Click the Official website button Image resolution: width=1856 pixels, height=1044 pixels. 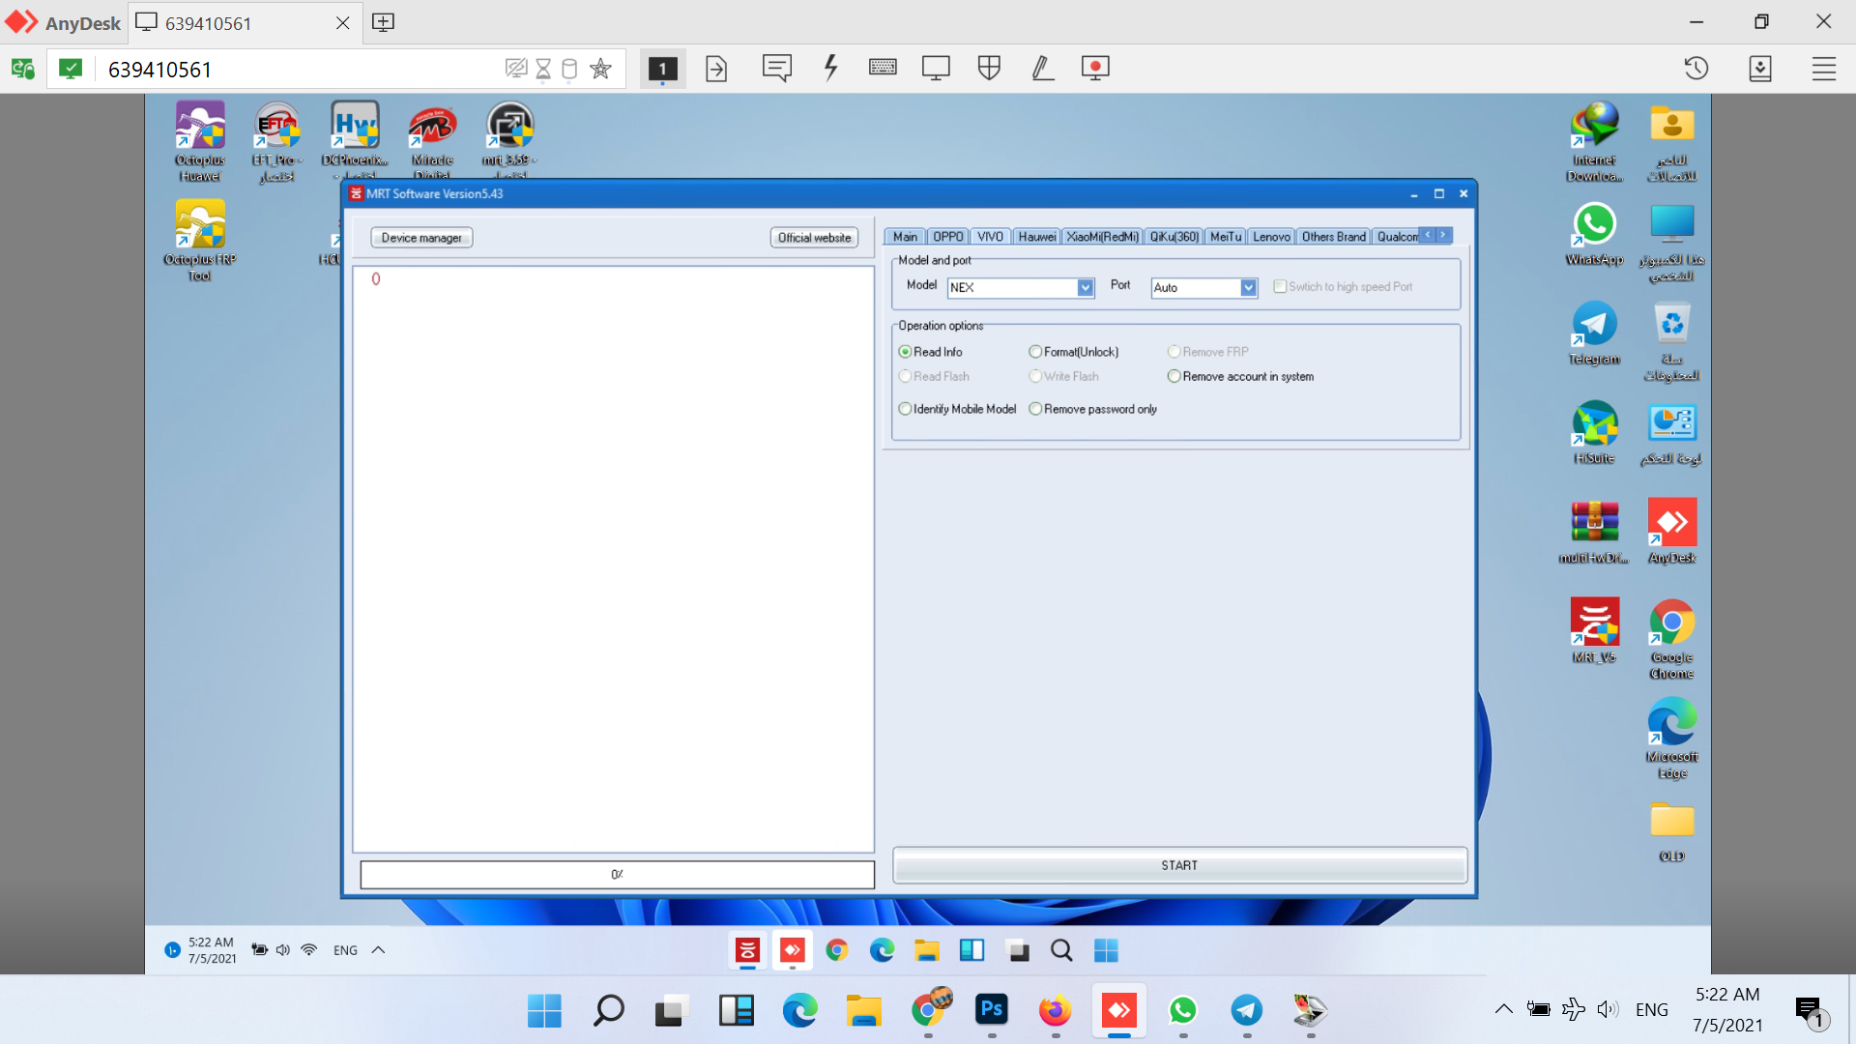pos(814,238)
